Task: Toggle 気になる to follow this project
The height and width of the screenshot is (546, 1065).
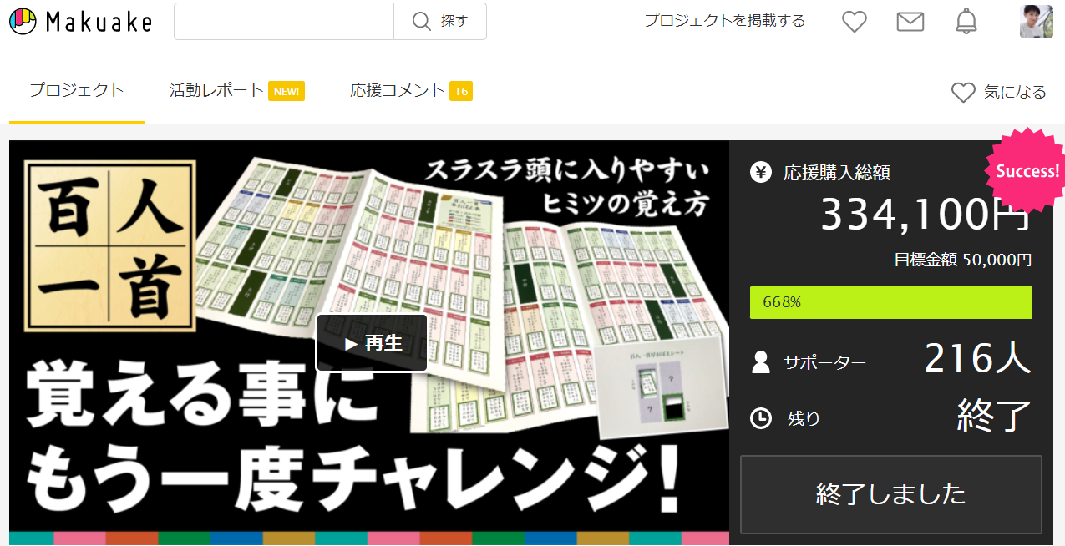Action: click(999, 92)
